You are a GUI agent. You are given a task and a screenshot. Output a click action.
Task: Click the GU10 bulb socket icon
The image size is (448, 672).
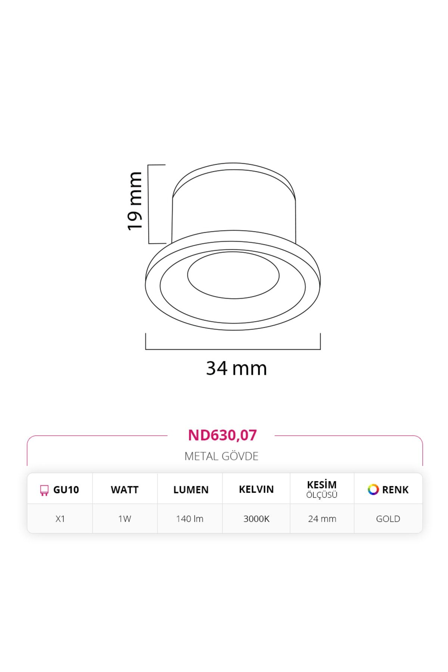coord(44,490)
